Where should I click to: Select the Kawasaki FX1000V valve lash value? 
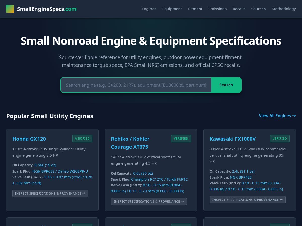pos(246,186)
